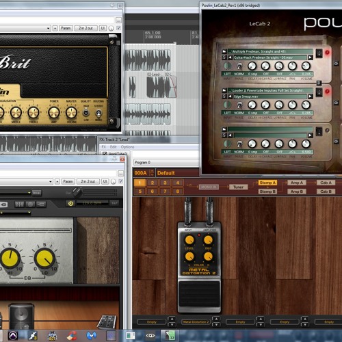
Task: Select Stomp B module tab
Action: pos(267,192)
